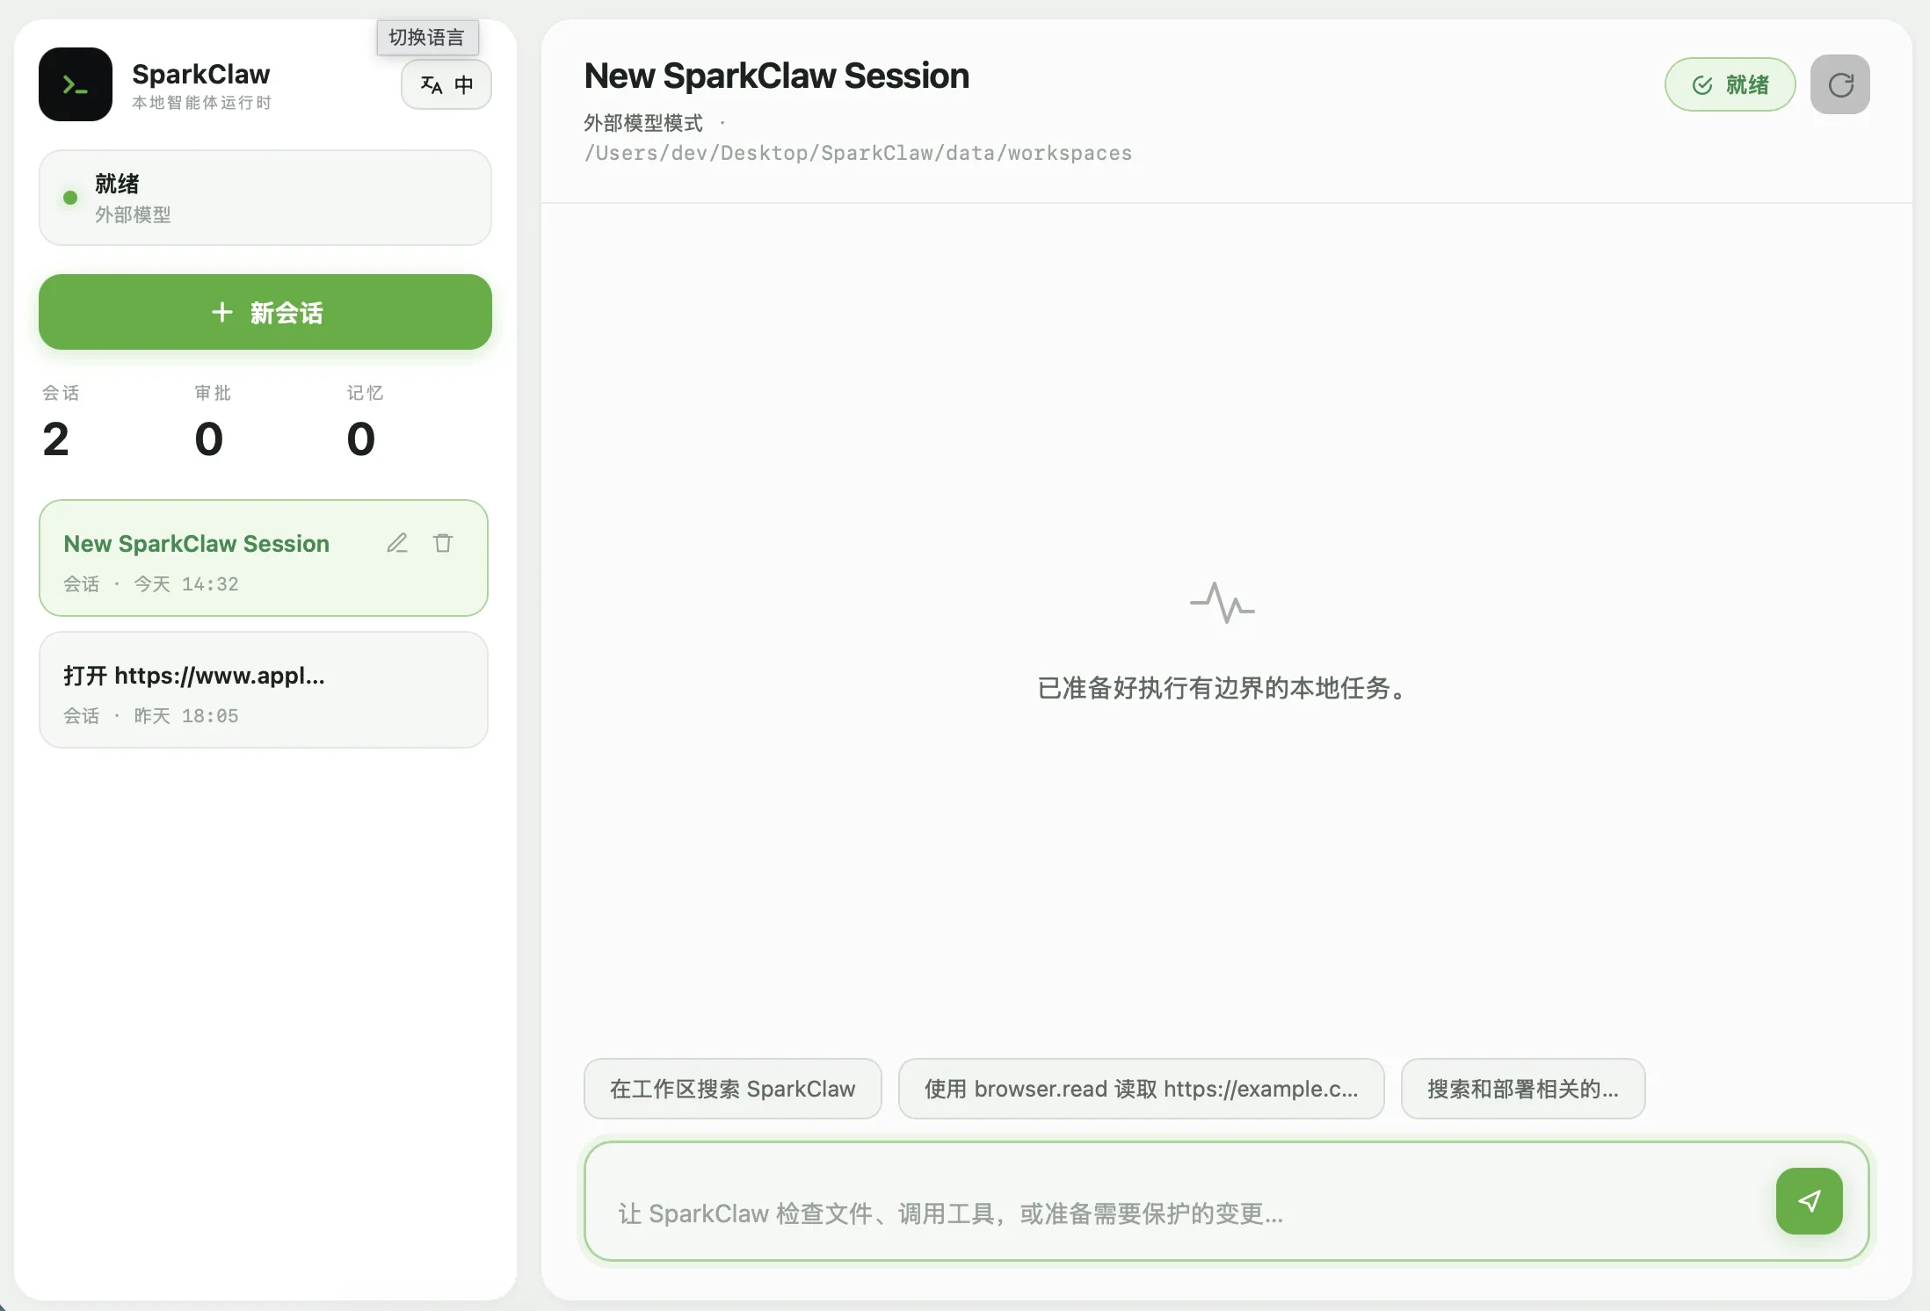Click the green ready status dot

click(x=70, y=198)
